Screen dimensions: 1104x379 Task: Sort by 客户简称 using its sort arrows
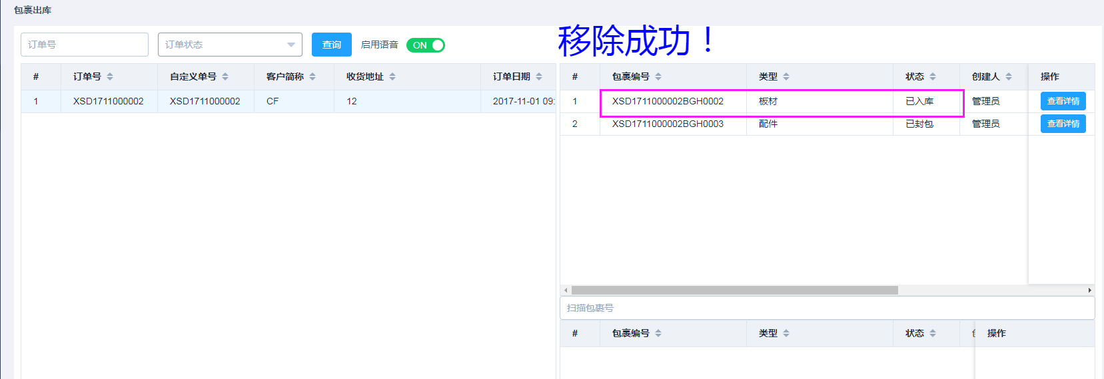(312, 76)
